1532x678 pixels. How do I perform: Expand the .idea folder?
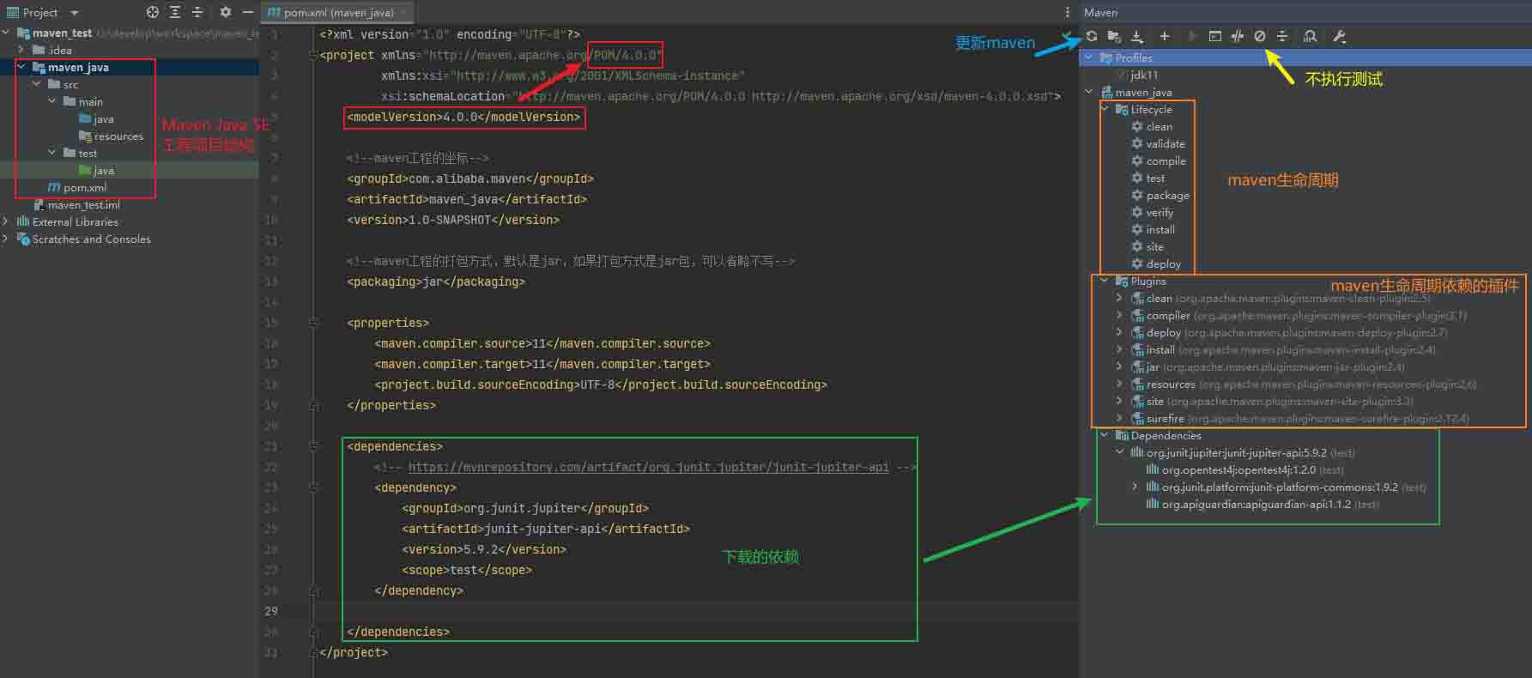[x=21, y=50]
